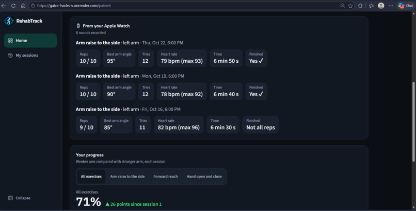This screenshot has width=416, height=211.
Task: Click the Thu, Oct 22 session title
Action: coord(130,43)
